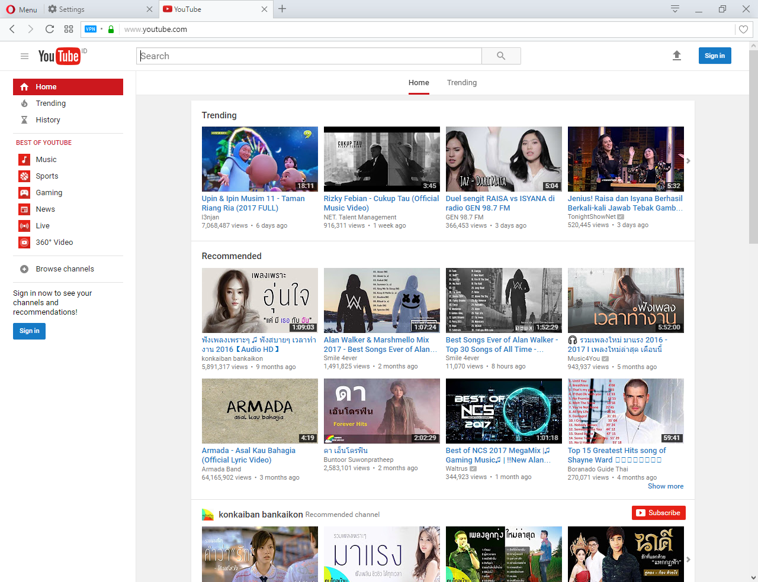Expand next konkaiban bankaikon videos arrow
This screenshot has height=582, width=758.
[x=688, y=560]
